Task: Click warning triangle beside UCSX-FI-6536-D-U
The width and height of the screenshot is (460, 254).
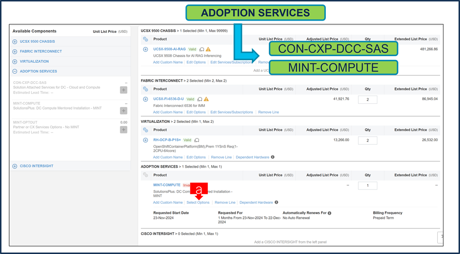Action: [x=206, y=99]
